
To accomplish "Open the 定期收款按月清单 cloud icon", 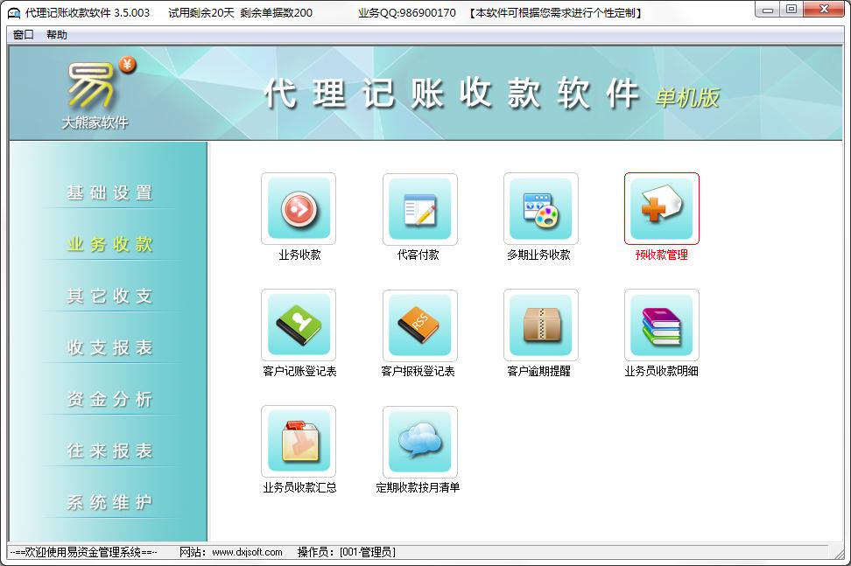I will (x=419, y=441).
